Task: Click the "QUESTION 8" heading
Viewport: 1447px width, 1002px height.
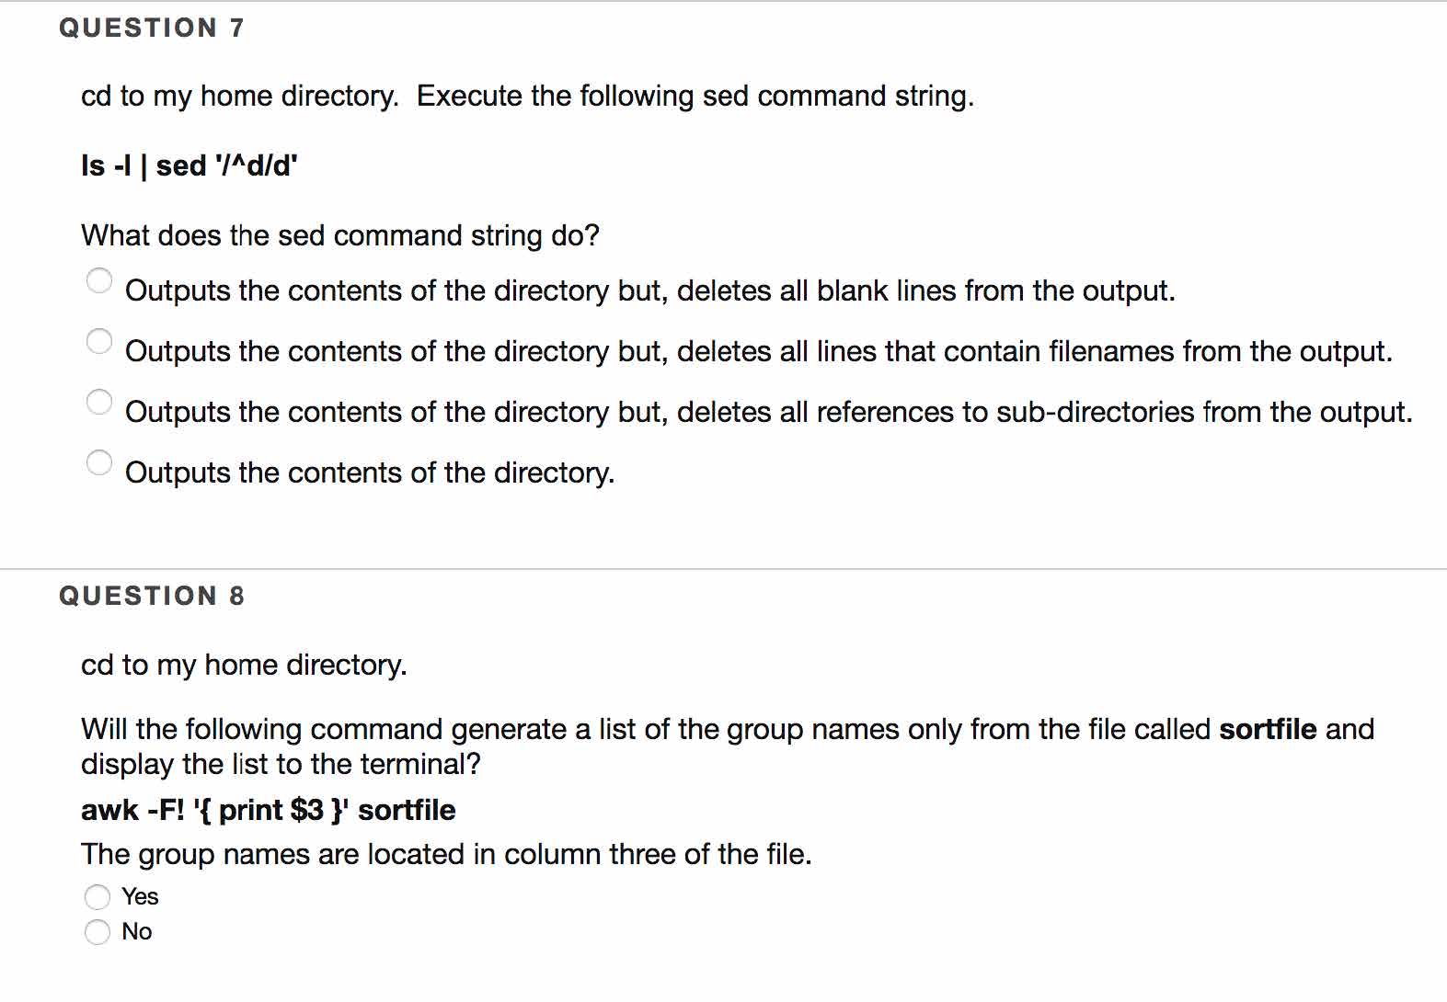Action: (152, 597)
